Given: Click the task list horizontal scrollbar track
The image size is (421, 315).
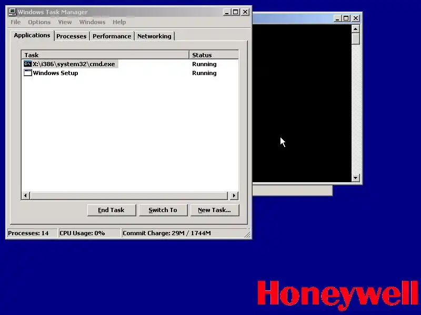Looking at the screenshot, I should click(x=129, y=195).
